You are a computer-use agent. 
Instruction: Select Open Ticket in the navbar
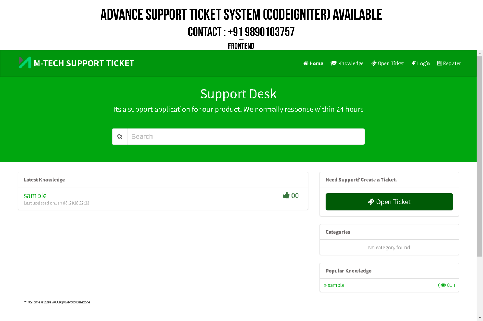[x=391, y=63]
